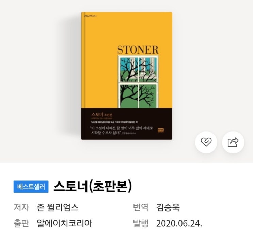This screenshot has height=236, width=253.
Task: Click the Korean quote on the black band
Action: [121, 131]
